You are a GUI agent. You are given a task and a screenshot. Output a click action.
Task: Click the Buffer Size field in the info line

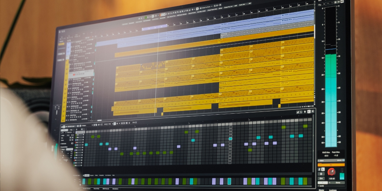245,4
